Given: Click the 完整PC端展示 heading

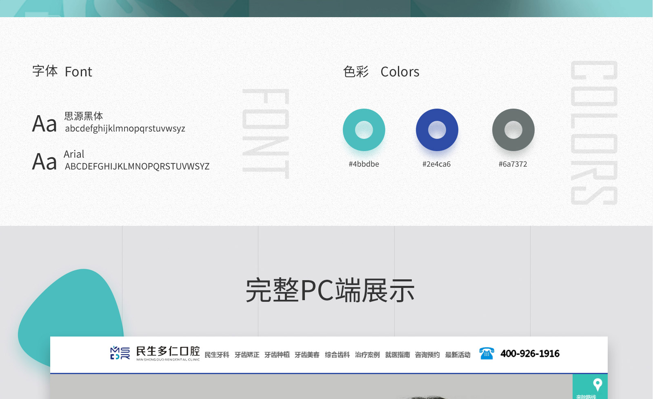Looking at the screenshot, I should point(330,290).
